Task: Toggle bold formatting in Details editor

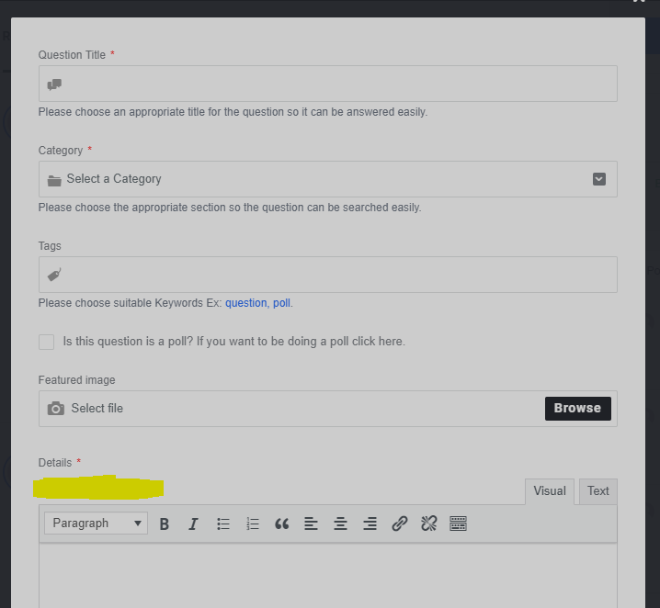Action: point(165,524)
